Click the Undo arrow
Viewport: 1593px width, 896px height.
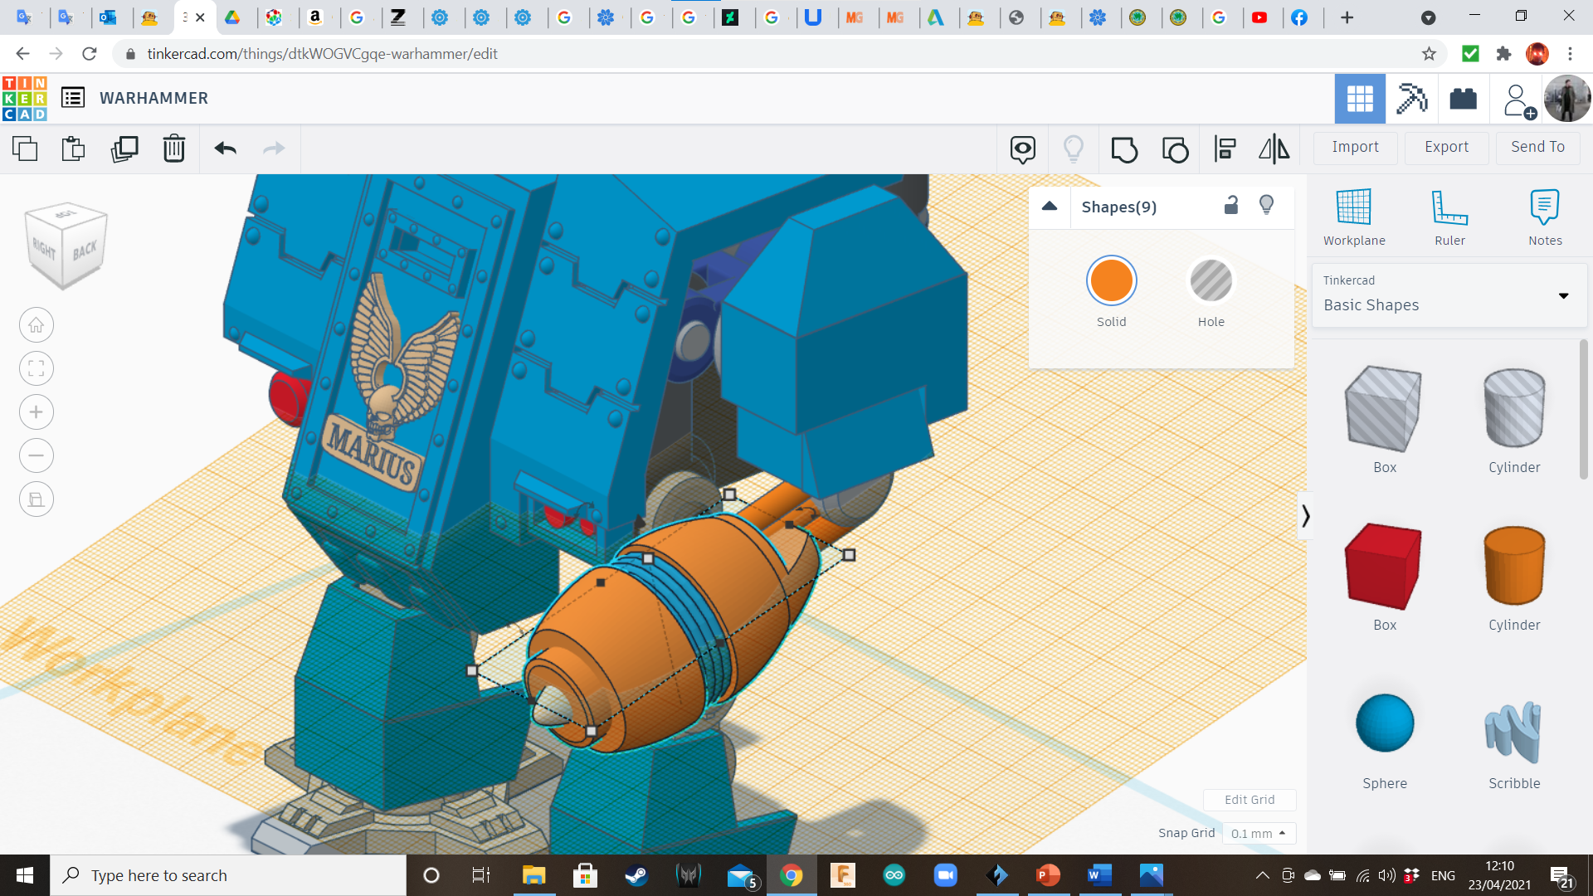coord(225,149)
